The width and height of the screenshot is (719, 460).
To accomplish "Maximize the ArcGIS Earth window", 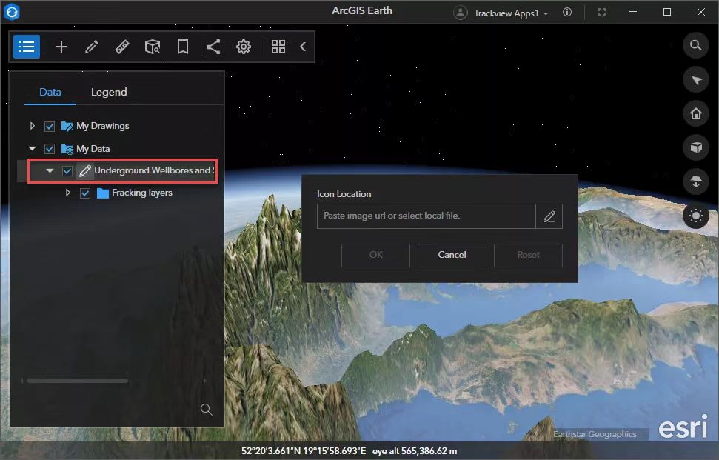I will (x=667, y=12).
